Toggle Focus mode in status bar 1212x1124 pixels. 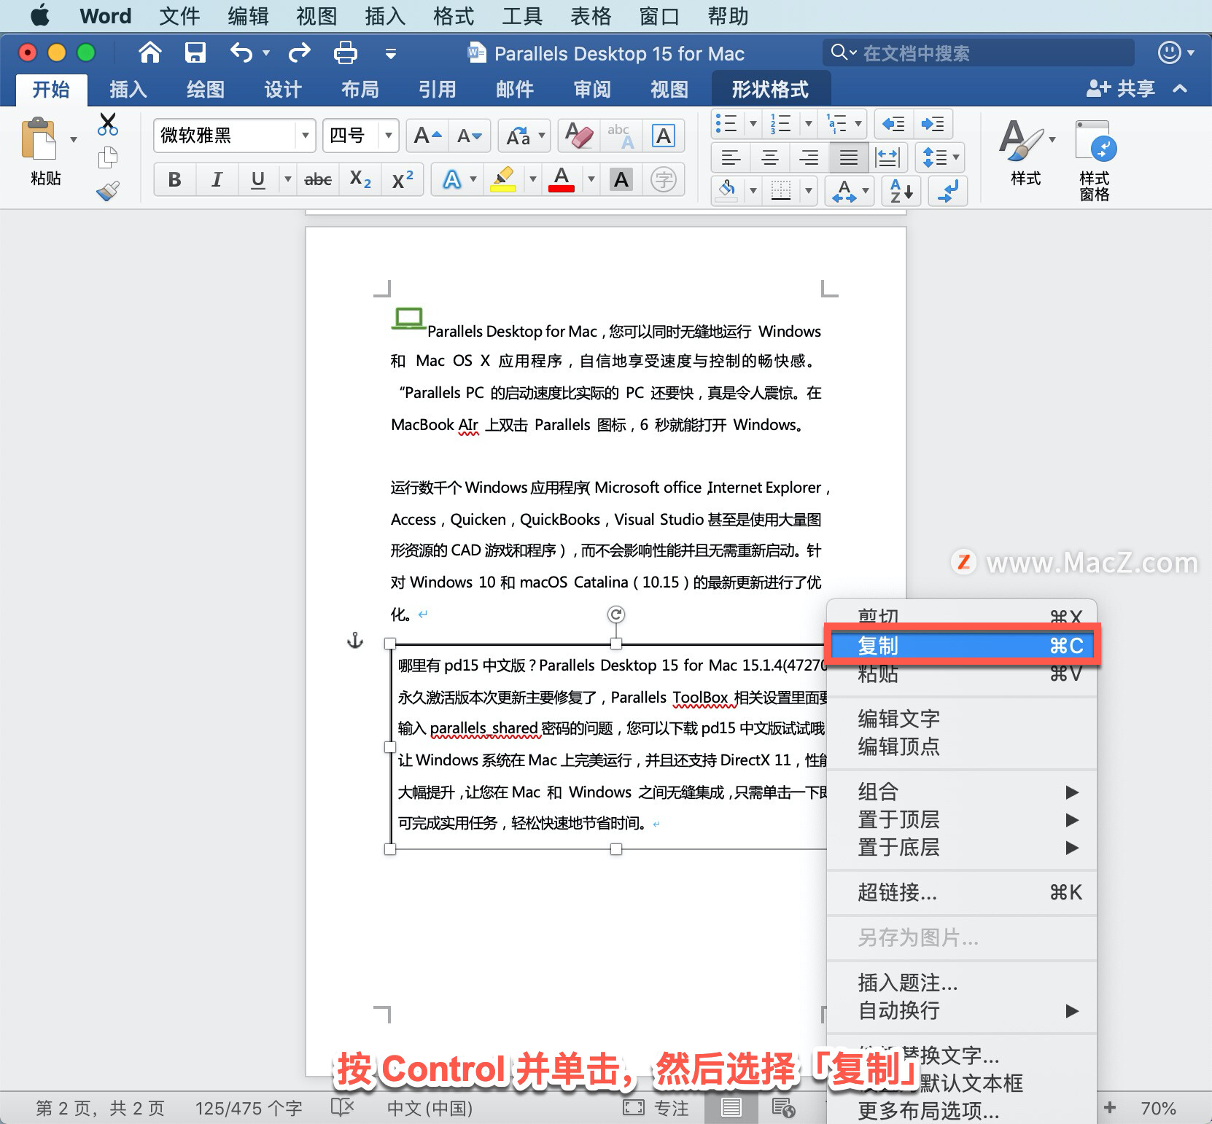[x=656, y=1108]
